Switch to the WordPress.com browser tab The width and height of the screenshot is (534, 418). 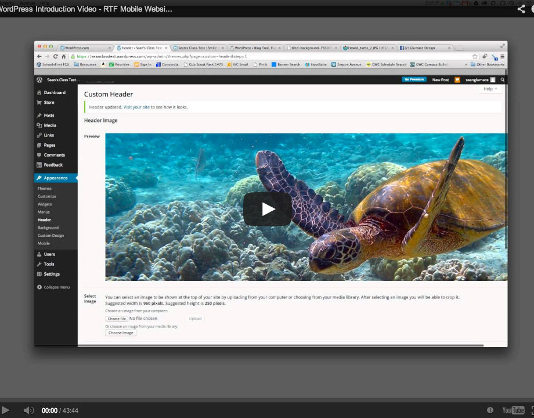[x=85, y=48]
